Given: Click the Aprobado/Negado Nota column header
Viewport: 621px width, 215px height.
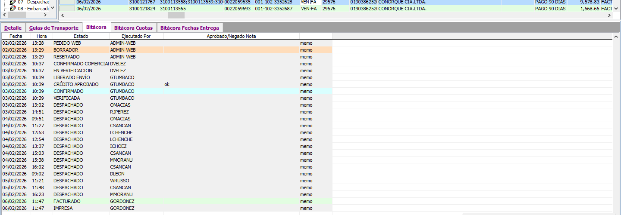Looking at the screenshot, I should [x=231, y=36].
